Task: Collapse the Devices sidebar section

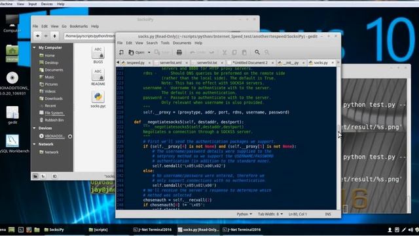Action: 34,128
